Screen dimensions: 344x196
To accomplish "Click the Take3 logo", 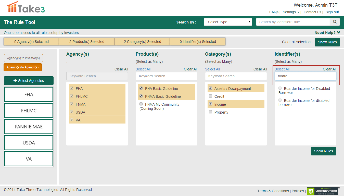I will point(26,7).
